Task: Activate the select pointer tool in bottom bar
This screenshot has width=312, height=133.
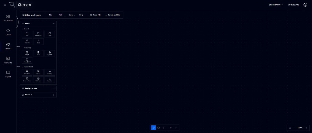Action: [154, 128]
